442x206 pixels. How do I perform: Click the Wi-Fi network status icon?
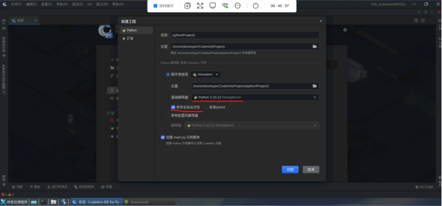tap(225, 6)
